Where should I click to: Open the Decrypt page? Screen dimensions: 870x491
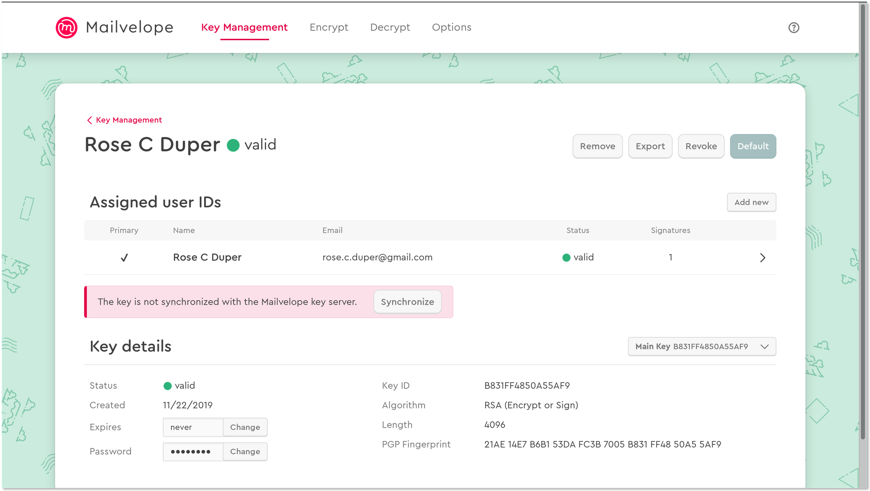(x=390, y=27)
